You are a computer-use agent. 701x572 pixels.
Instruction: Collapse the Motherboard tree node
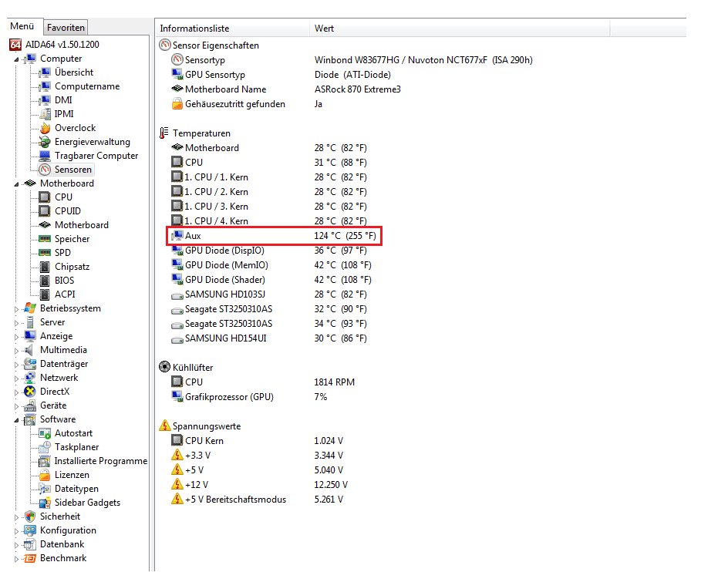16,183
